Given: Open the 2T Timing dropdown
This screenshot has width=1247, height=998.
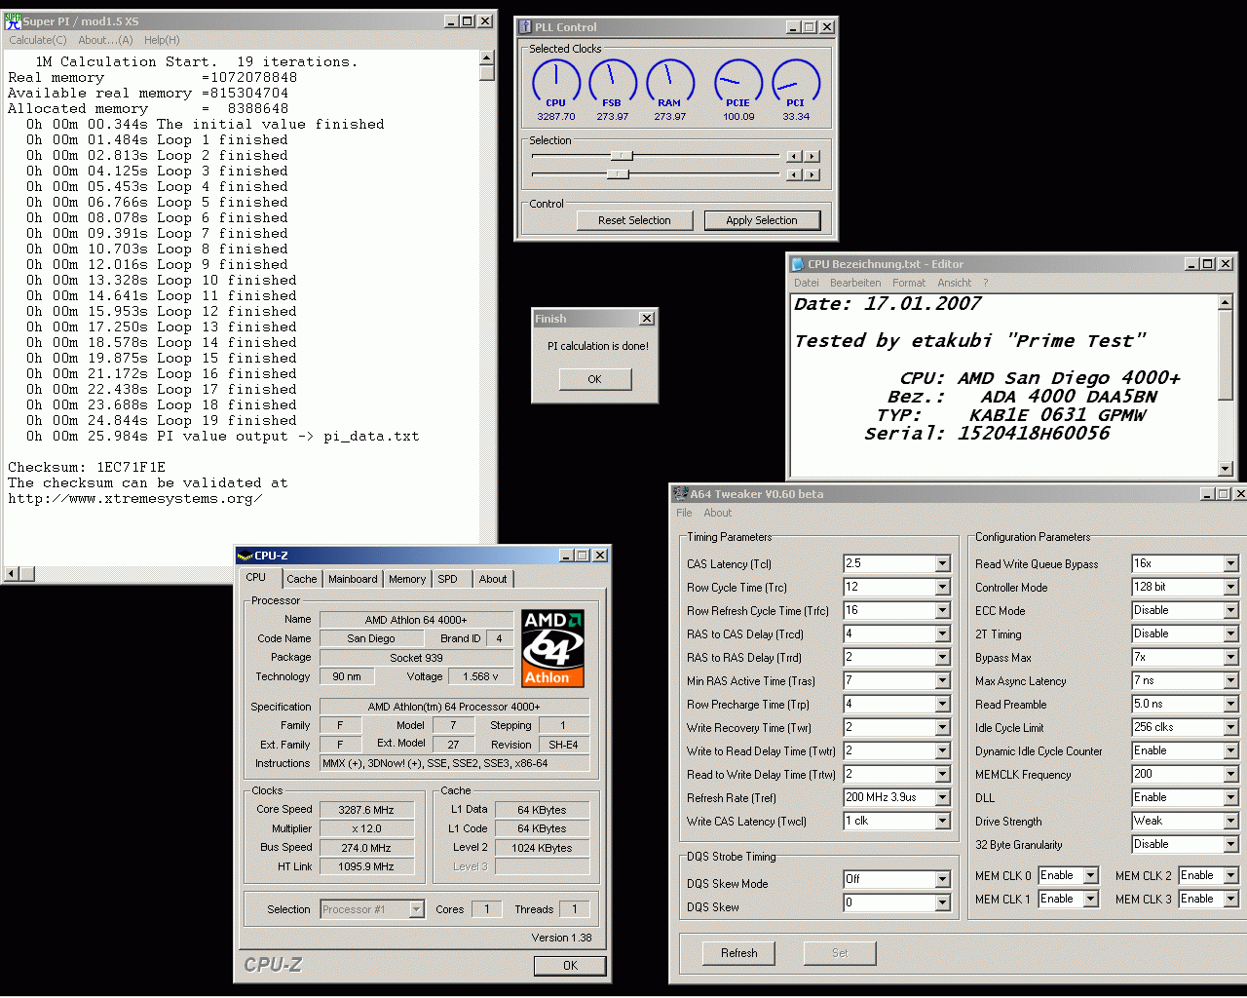Looking at the screenshot, I should (x=1230, y=633).
